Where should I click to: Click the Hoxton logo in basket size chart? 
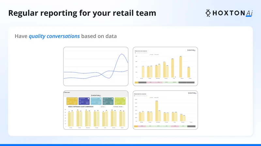click(192, 93)
